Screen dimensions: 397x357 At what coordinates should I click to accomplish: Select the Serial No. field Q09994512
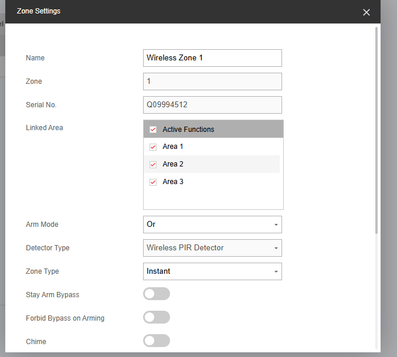(212, 105)
